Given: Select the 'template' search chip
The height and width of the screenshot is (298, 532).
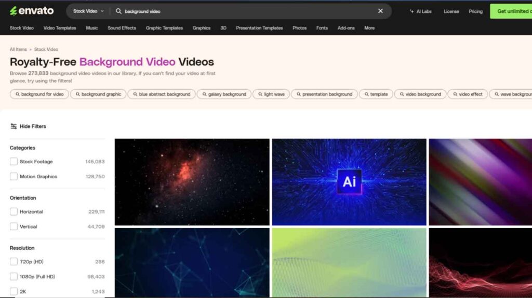Looking at the screenshot, I should point(376,94).
